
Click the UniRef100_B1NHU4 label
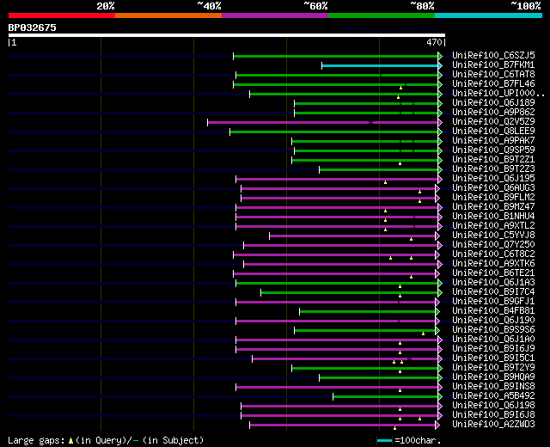pyautogui.click(x=493, y=217)
